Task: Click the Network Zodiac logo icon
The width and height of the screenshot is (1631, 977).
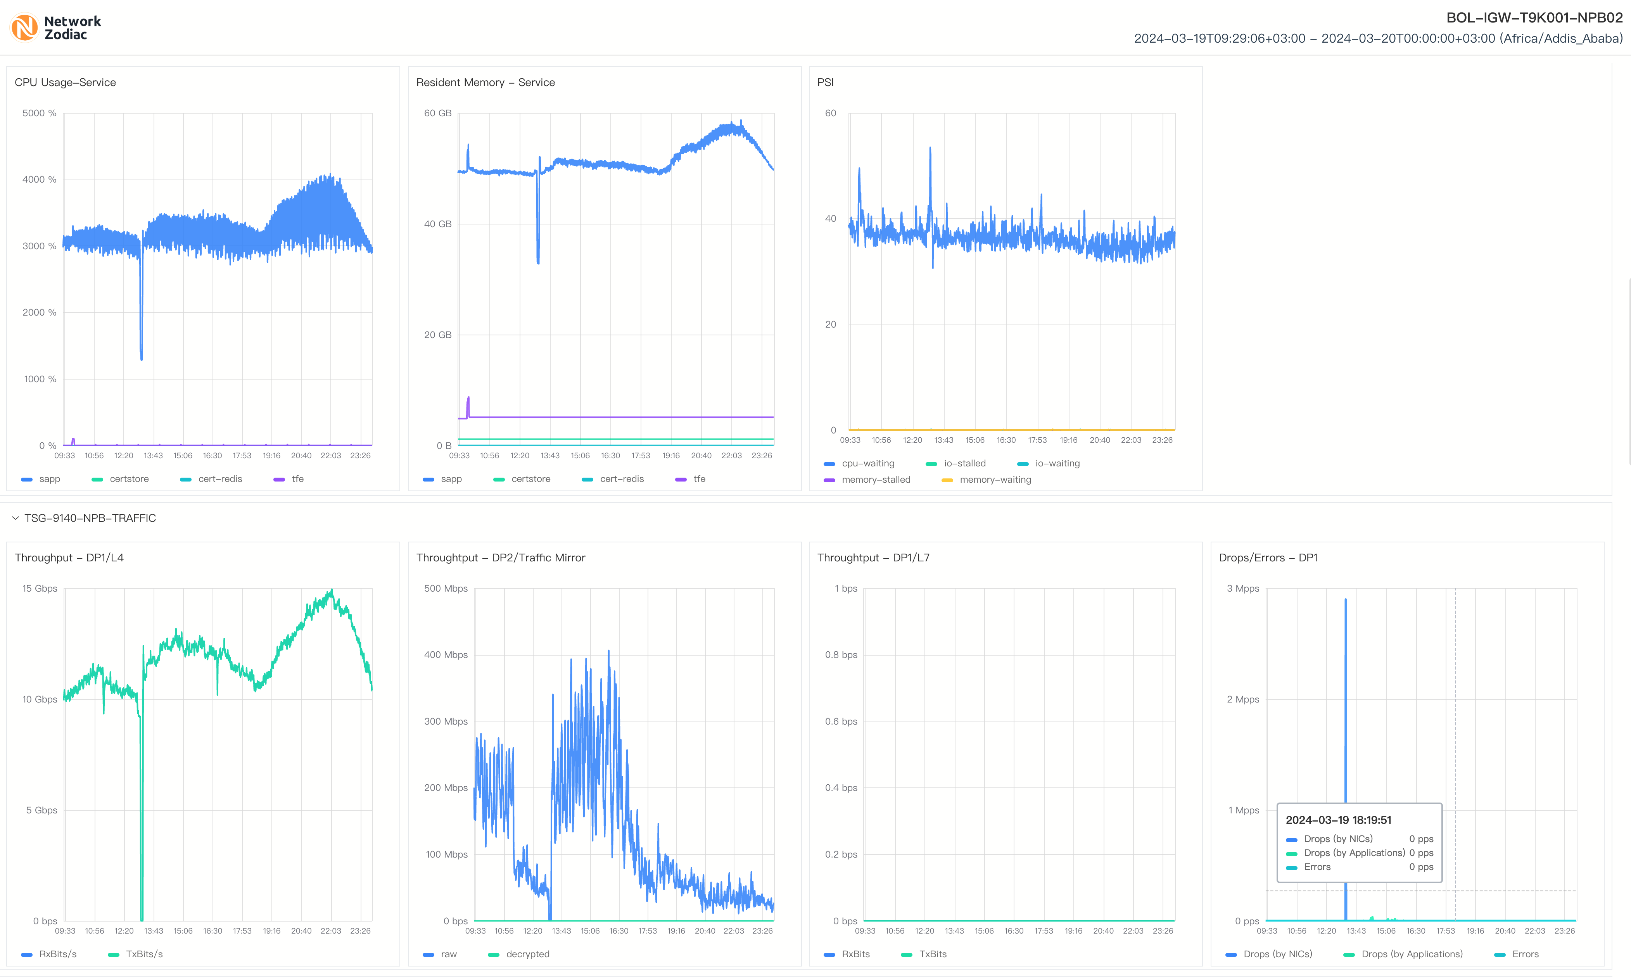Action: tap(24, 28)
